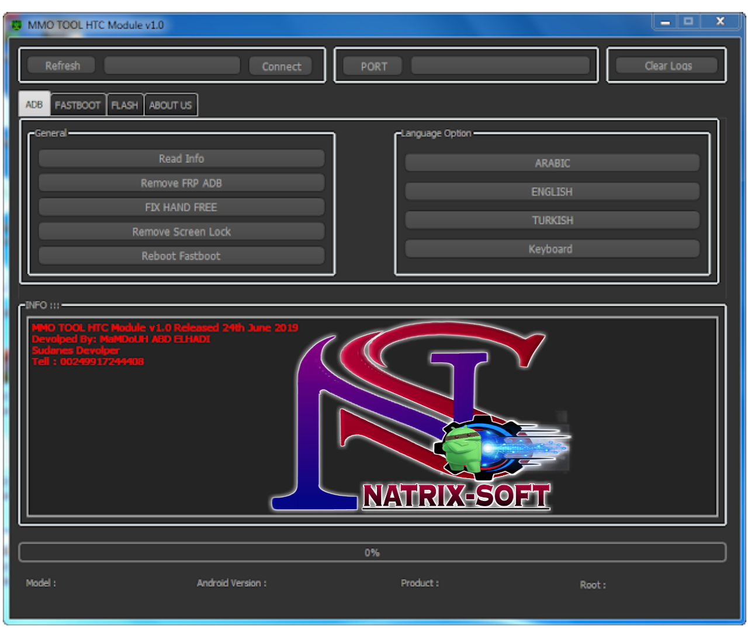
Task: Click the 'Devolped By: MaMDoUH ABD ELHADI' line
Action: point(121,339)
